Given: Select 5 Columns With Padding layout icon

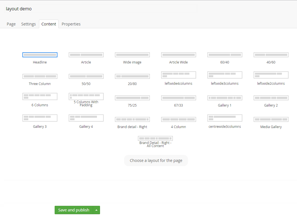Looking at the screenshot, I should click(x=86, y=96).
